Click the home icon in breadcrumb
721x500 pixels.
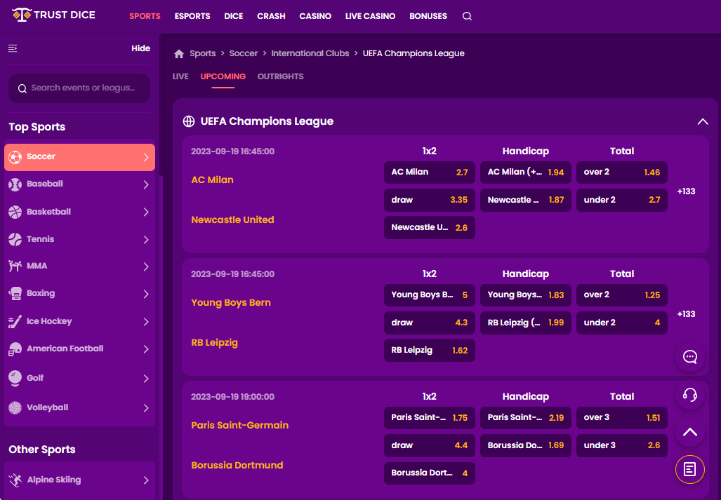pyautogui.click(x=179, y=54)
